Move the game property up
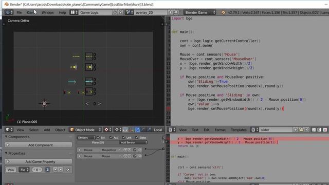The width and height of the screenshot is (329, 185). point(55,170)
